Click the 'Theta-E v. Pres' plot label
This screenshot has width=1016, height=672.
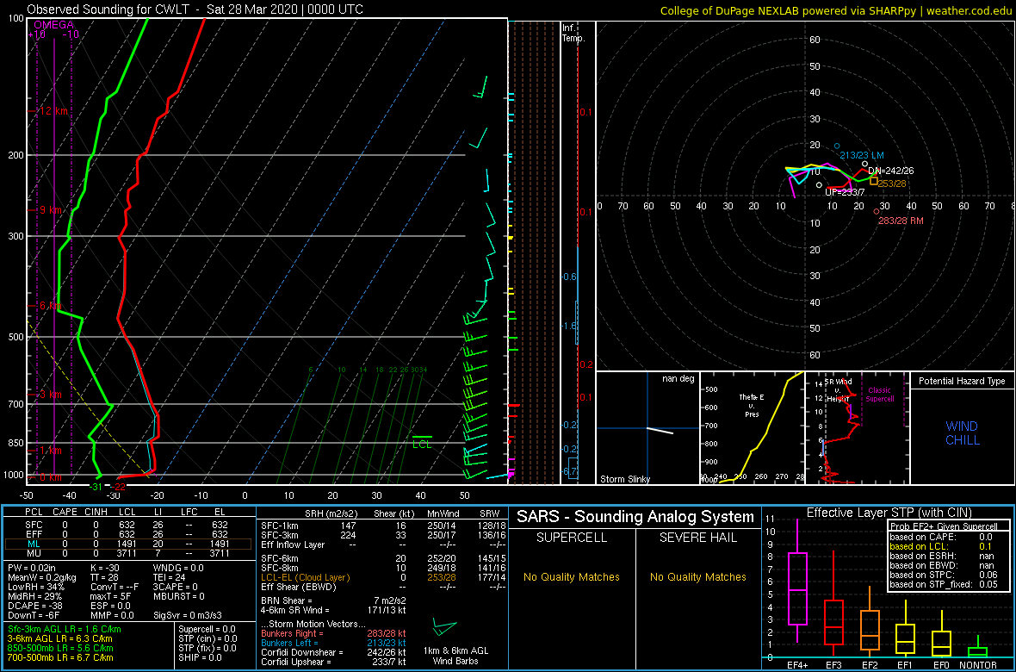click(752, 405)
